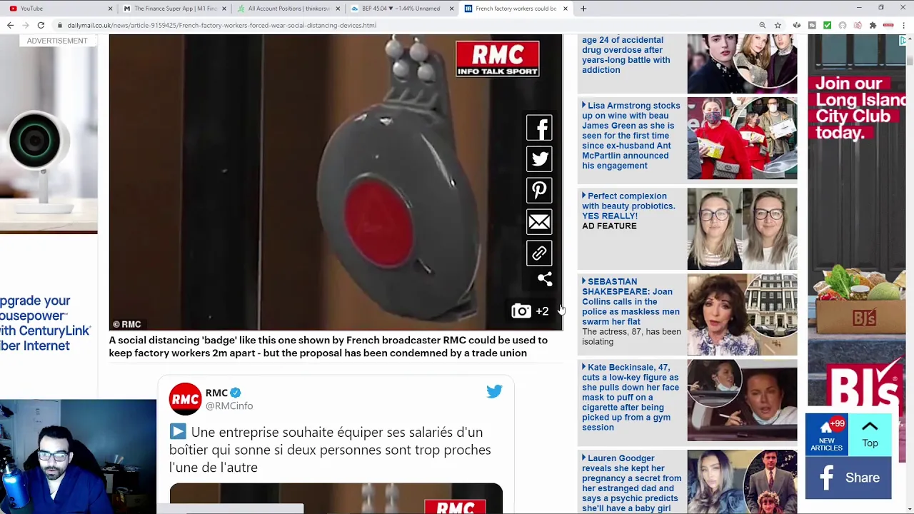Screen dimensions: 914x514
Task: Open New Articles +99 button
Action: pyautogui.click(x=826, y=435)
